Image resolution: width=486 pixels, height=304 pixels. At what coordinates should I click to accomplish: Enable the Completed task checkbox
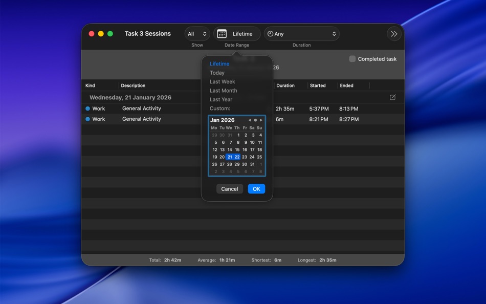352,59
